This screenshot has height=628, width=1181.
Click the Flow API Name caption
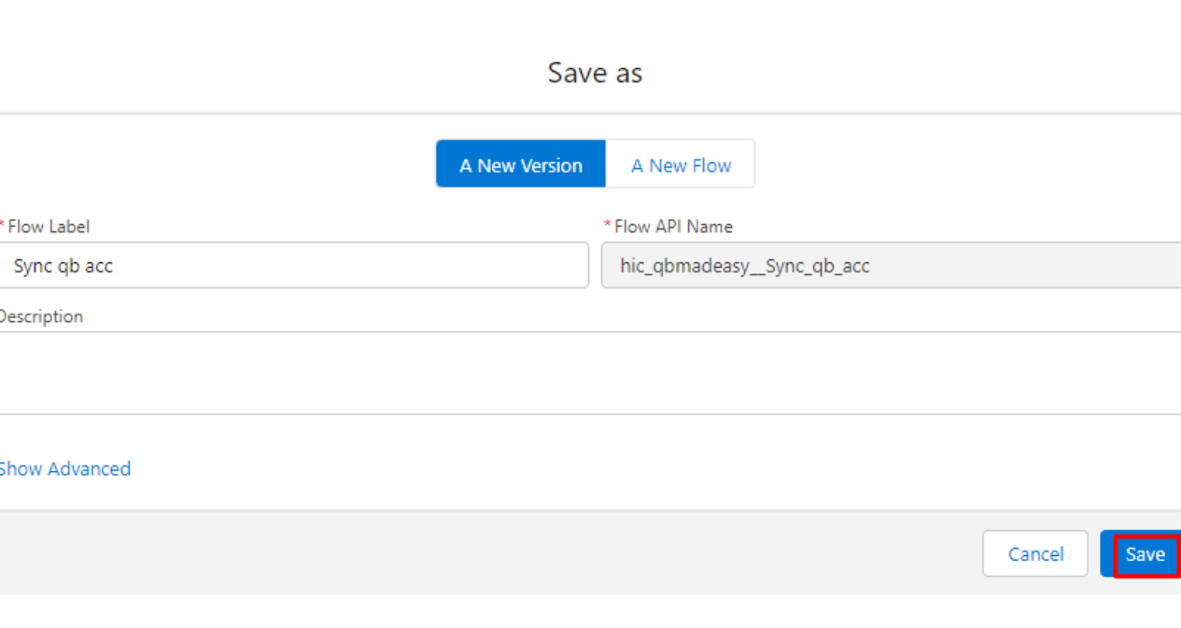(673, 227)
